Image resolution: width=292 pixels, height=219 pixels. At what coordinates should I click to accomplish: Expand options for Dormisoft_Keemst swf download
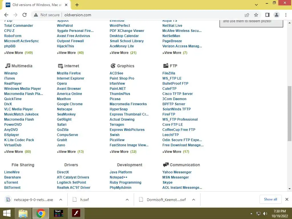tap(194, 200)
